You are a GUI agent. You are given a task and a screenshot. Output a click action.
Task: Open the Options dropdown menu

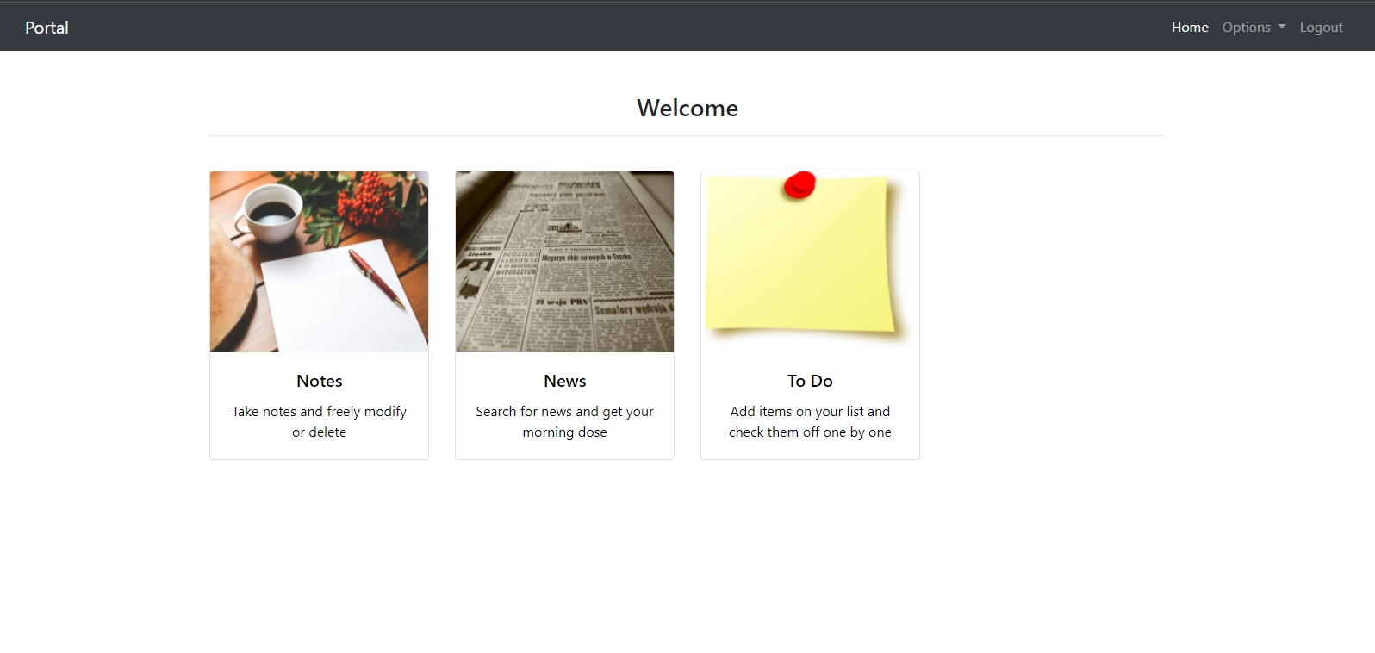coord(1246,28)
